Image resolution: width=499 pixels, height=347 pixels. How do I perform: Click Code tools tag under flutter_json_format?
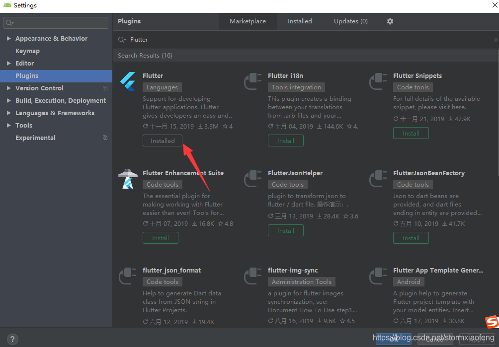pyautogui.click(x=163, y=282)
